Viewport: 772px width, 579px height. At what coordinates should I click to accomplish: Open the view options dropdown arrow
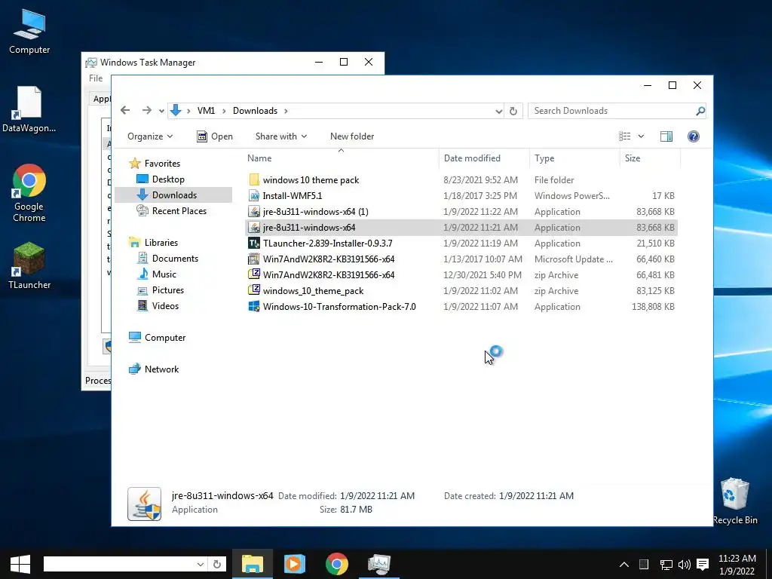641,136
